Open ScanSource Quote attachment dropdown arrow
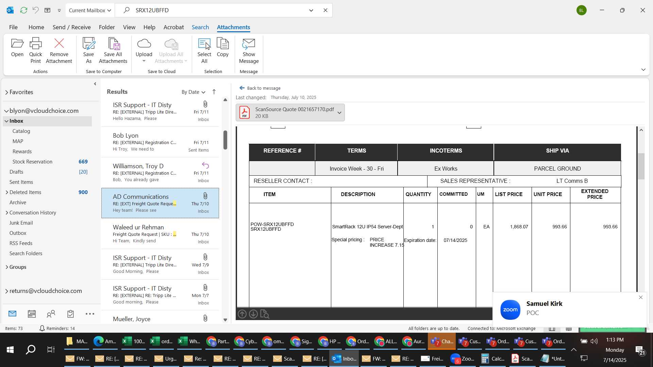Viewport: 653px width, 367px height. click(339, 112)
